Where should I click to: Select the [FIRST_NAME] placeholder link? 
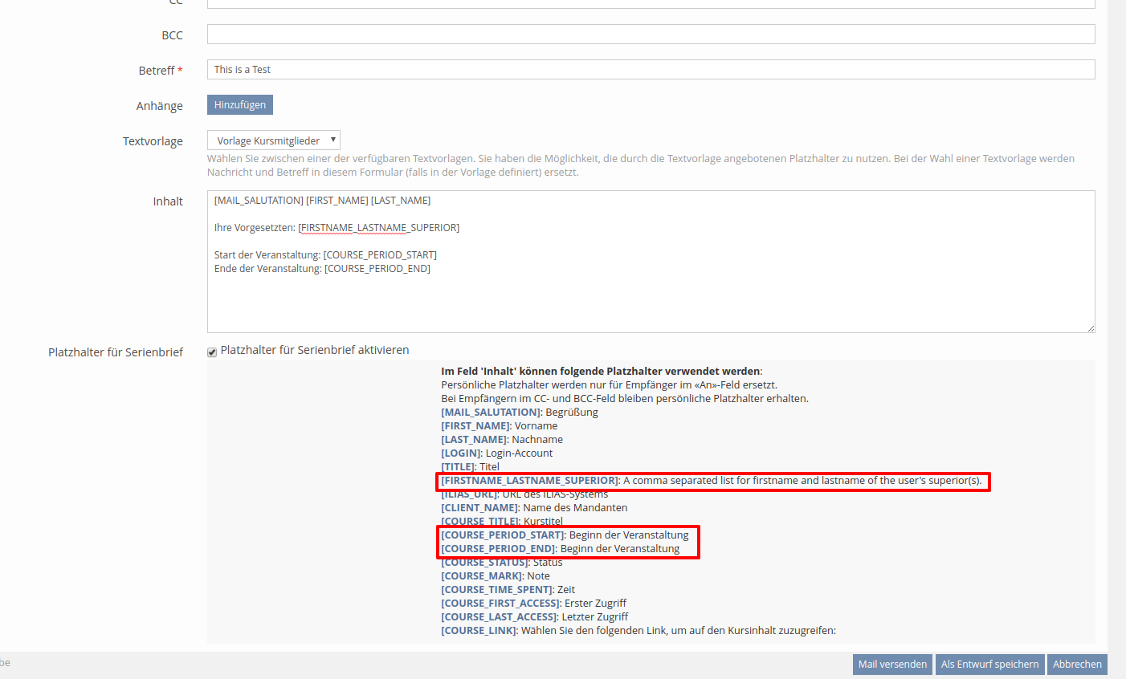tap(475, 426)
